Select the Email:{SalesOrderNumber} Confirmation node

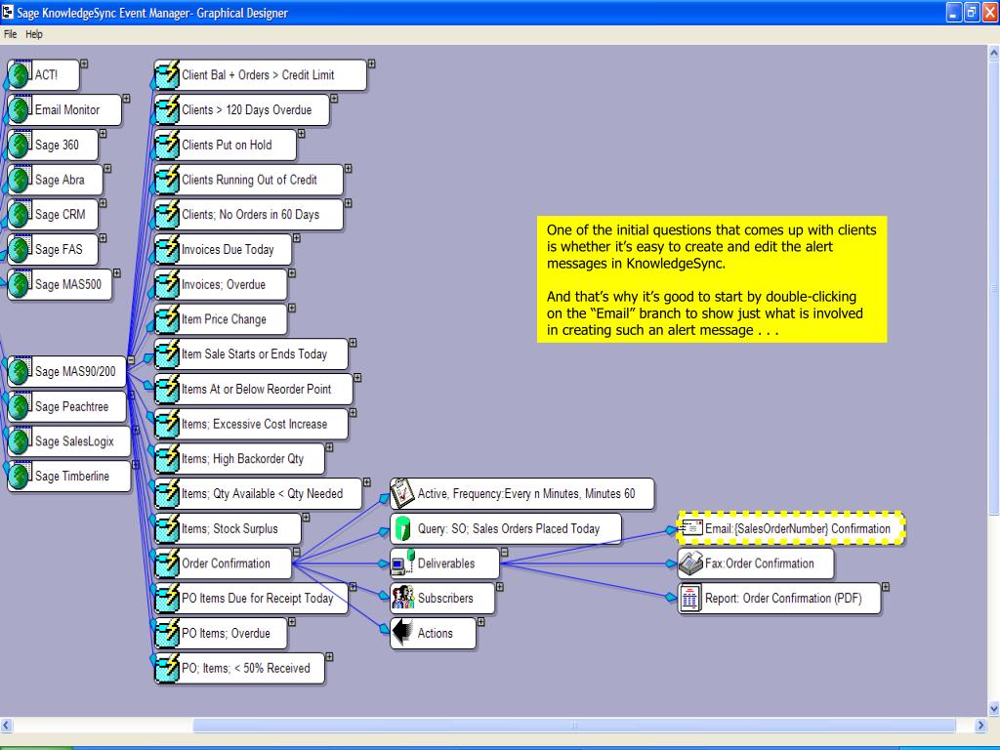pyautogui.click(x=791, y=528)
